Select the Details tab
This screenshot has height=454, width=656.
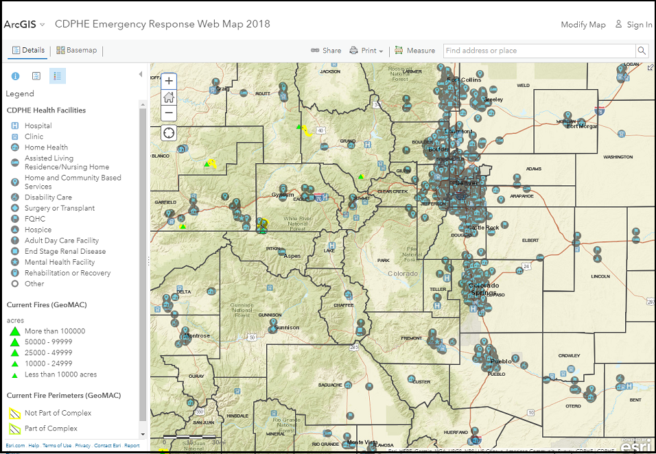[28, 50]
